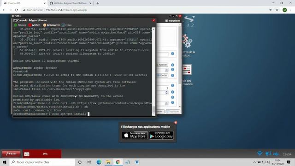
Task: Click the saved passwords key icon
Action: pos(271,10)
